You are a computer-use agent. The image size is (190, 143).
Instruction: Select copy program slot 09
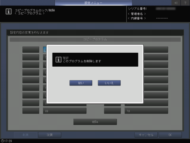pos(65,111)
